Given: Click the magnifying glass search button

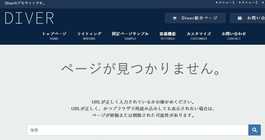Looking at the screenshot, I should pos(254,130).
